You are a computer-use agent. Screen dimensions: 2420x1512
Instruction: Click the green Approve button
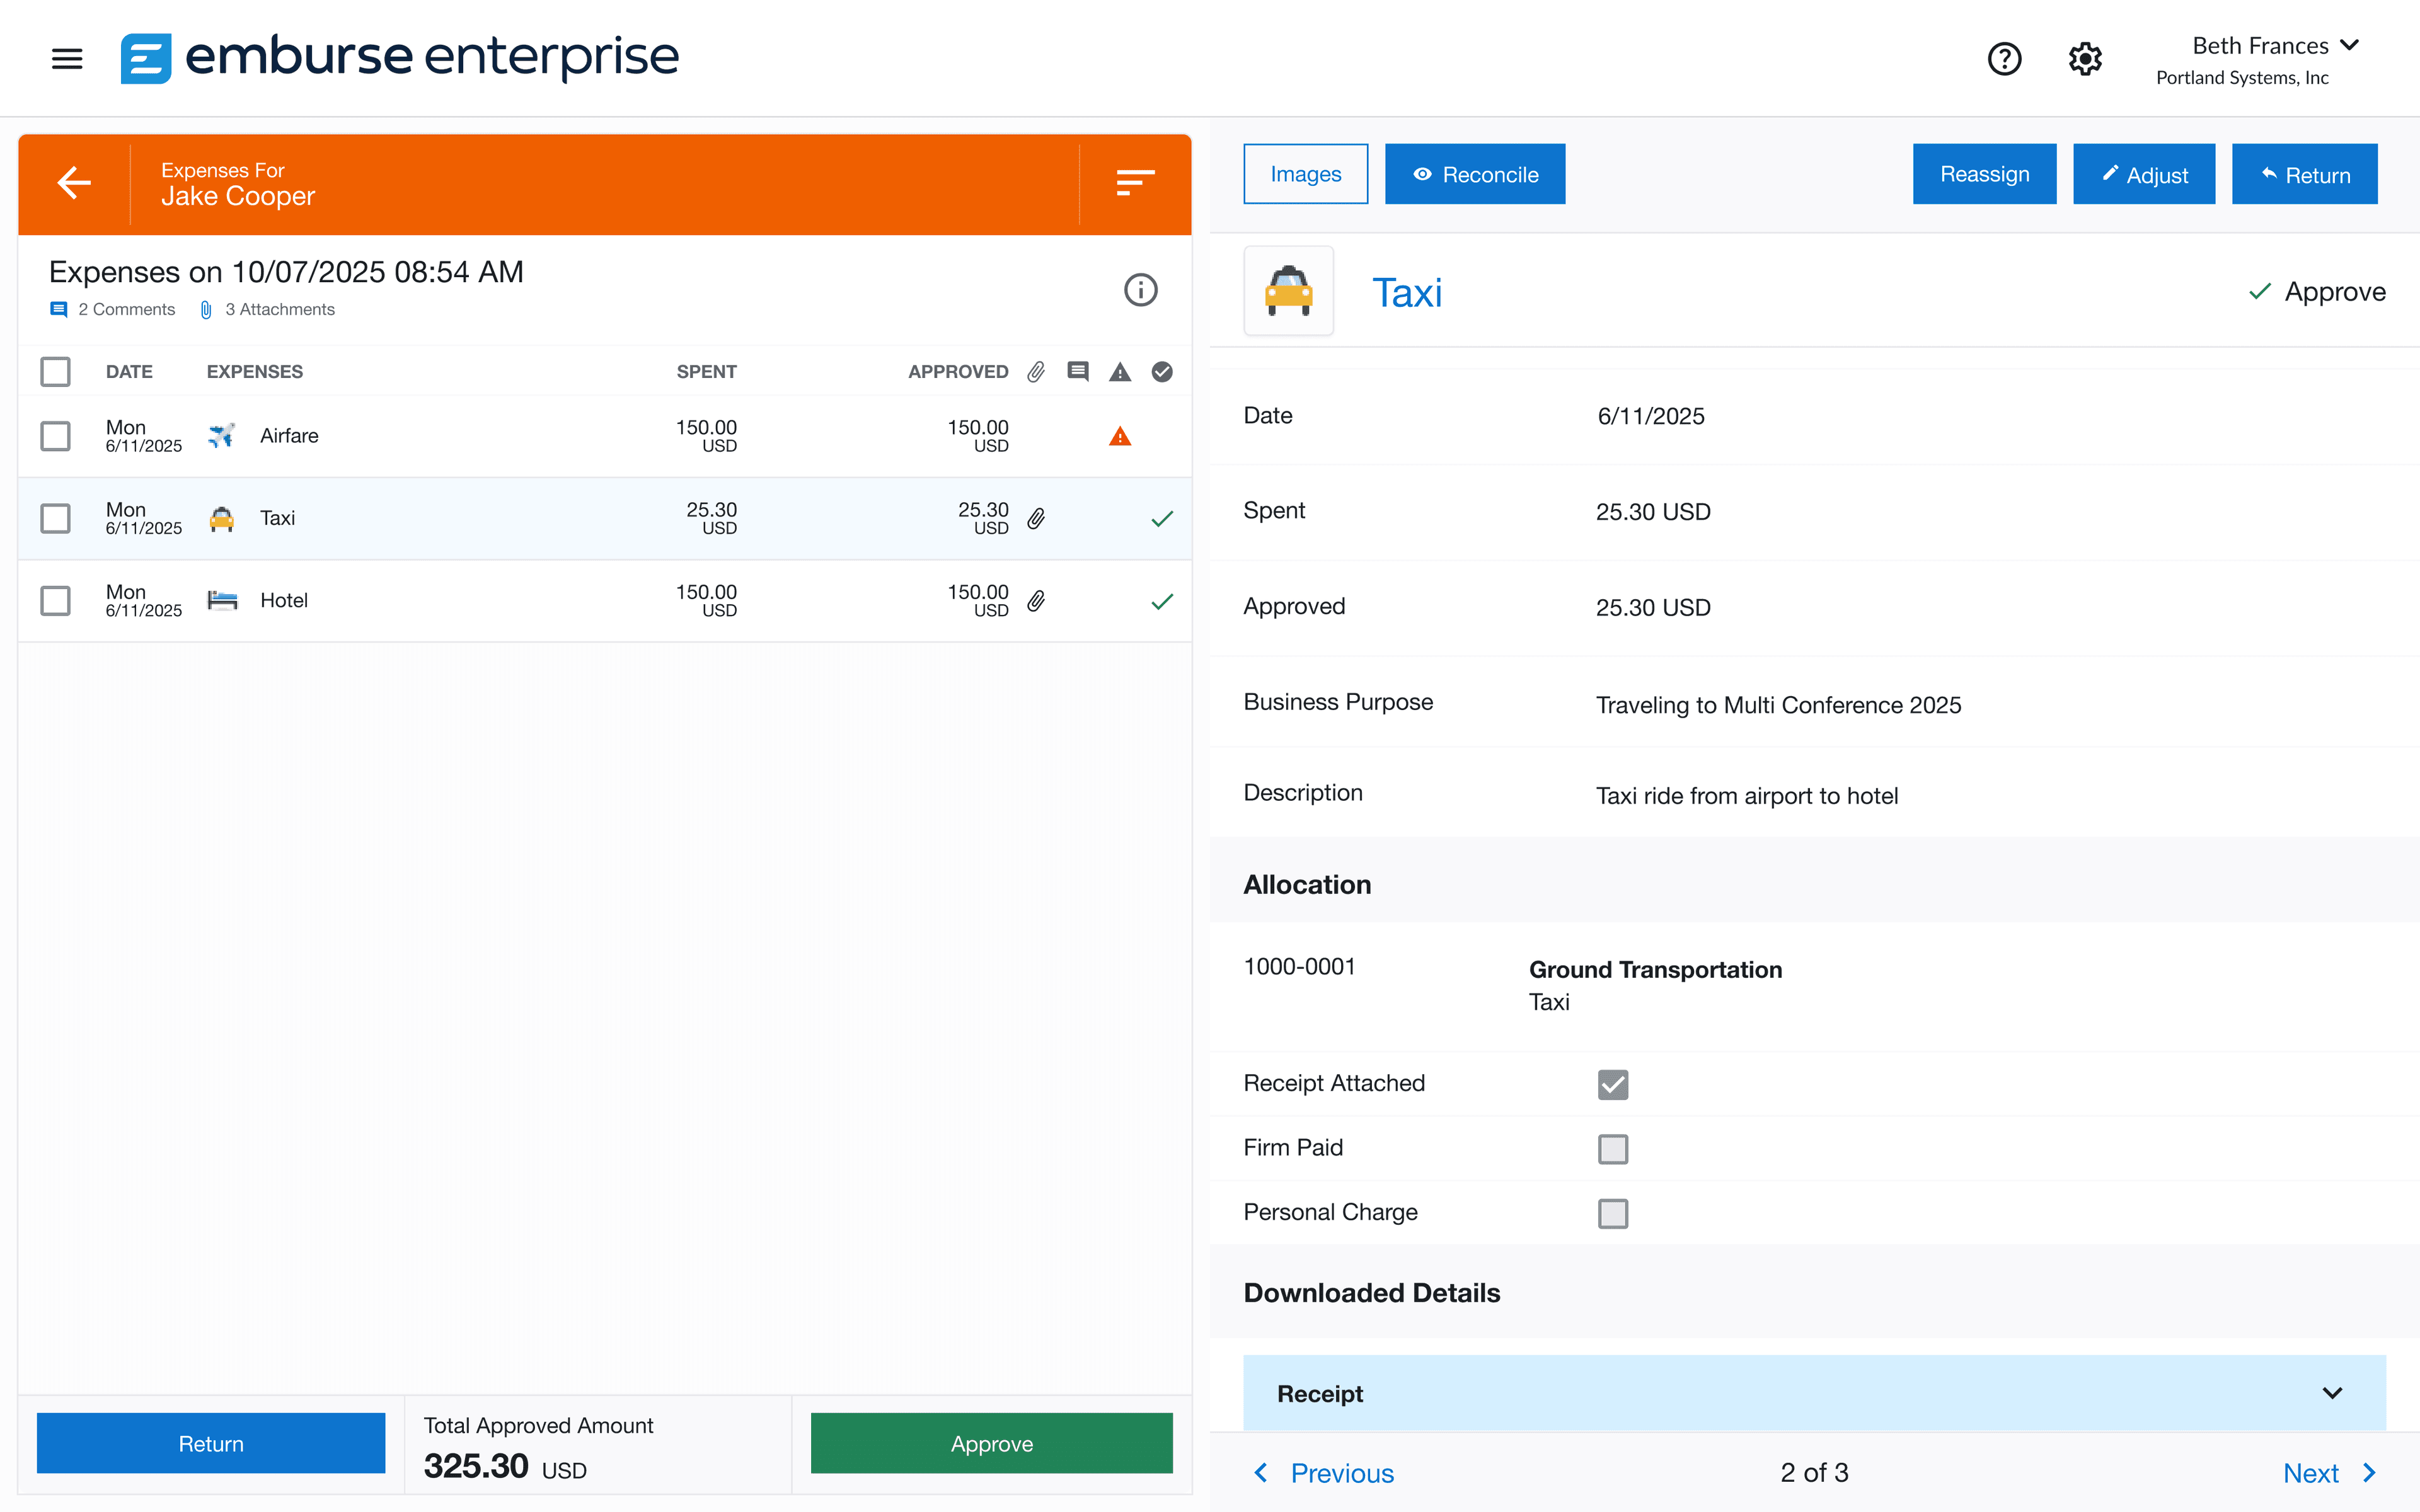[x=990, y=1443]
